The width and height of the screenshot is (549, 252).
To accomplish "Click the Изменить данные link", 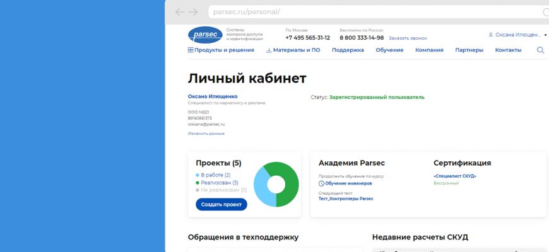I will 206,134.
